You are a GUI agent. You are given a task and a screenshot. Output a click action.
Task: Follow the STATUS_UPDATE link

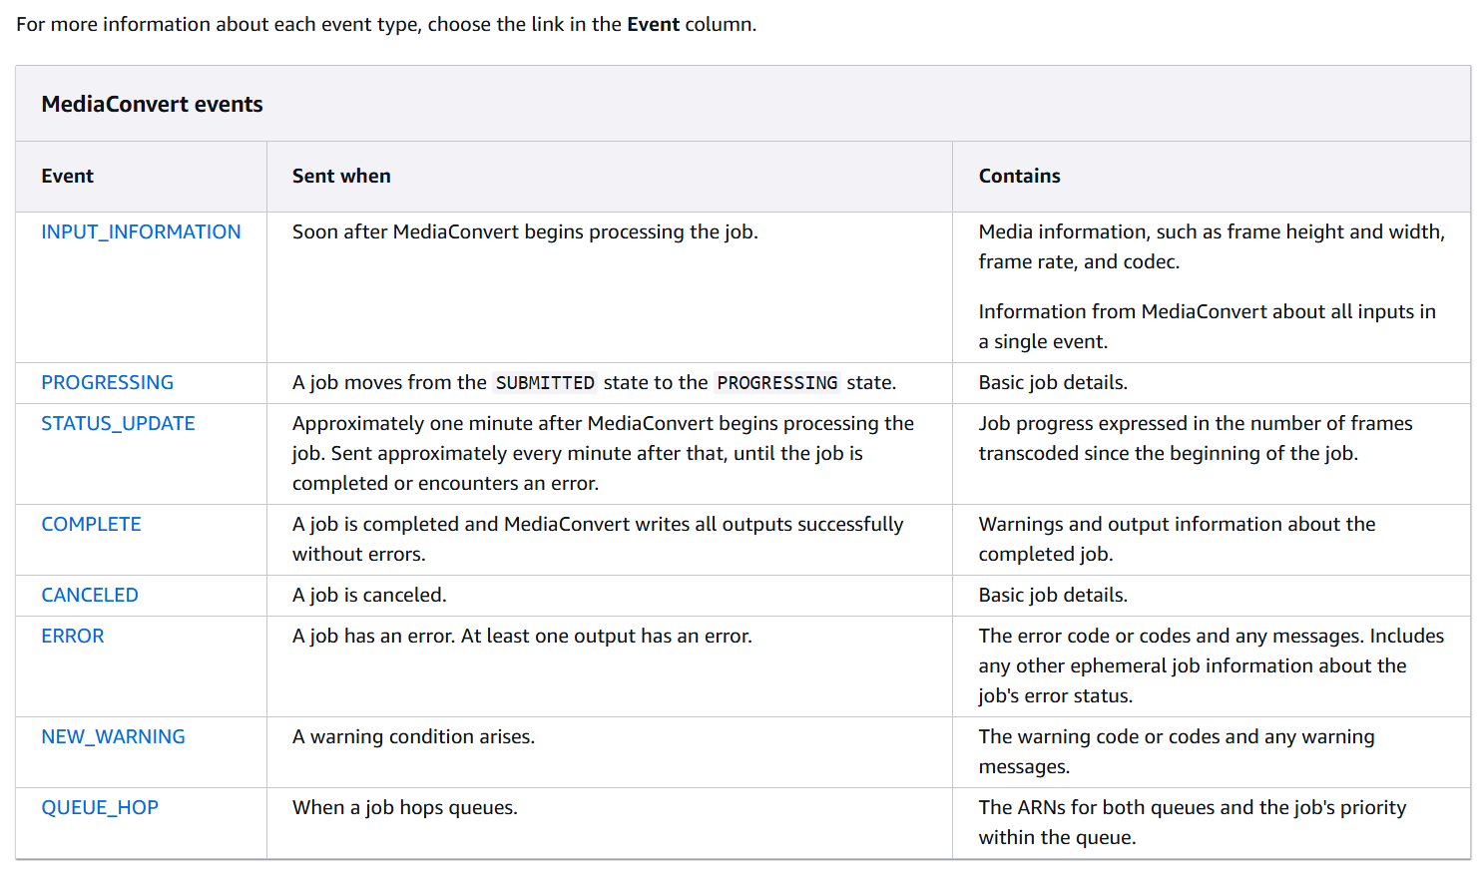tap(118, 423)
